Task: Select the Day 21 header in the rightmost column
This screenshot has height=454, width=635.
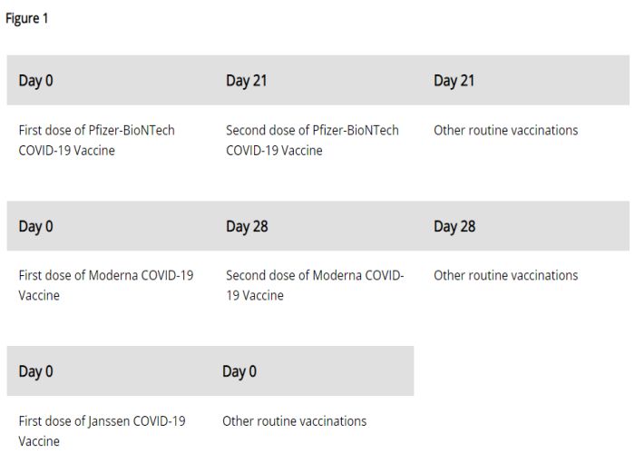Action: [454, 81]
